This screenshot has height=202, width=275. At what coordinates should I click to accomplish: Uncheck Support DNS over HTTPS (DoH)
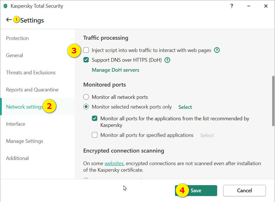tap(86, 60)
